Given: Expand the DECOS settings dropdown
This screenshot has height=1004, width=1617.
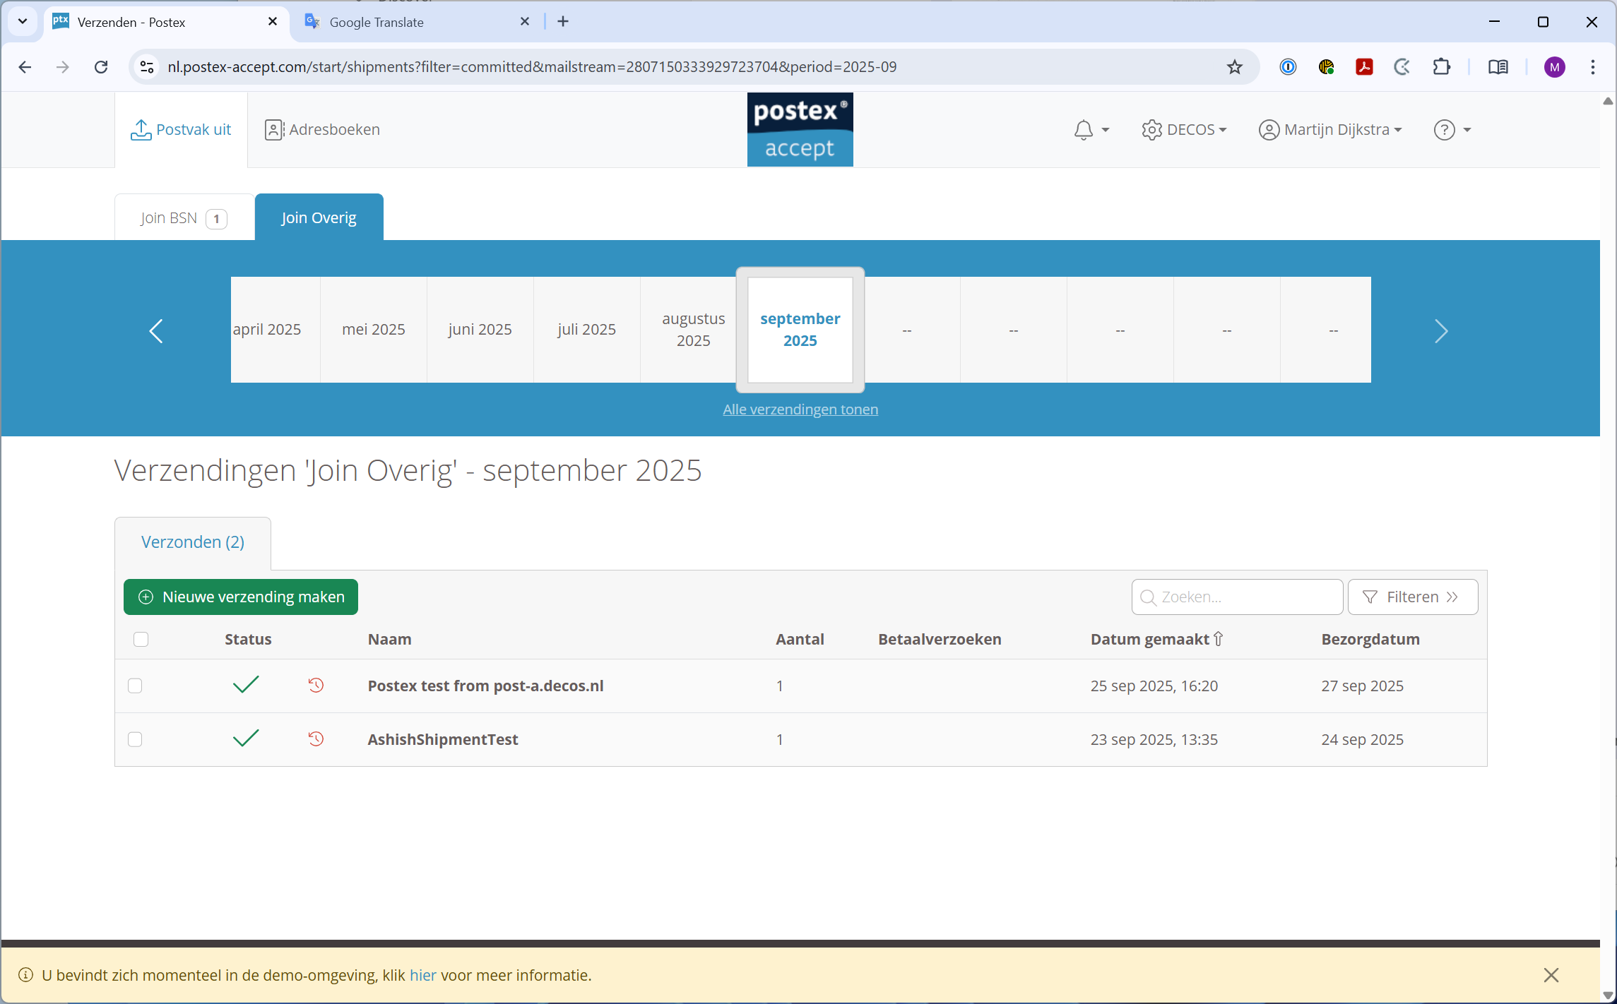Looking at the screenshot, I should 1184,130.
